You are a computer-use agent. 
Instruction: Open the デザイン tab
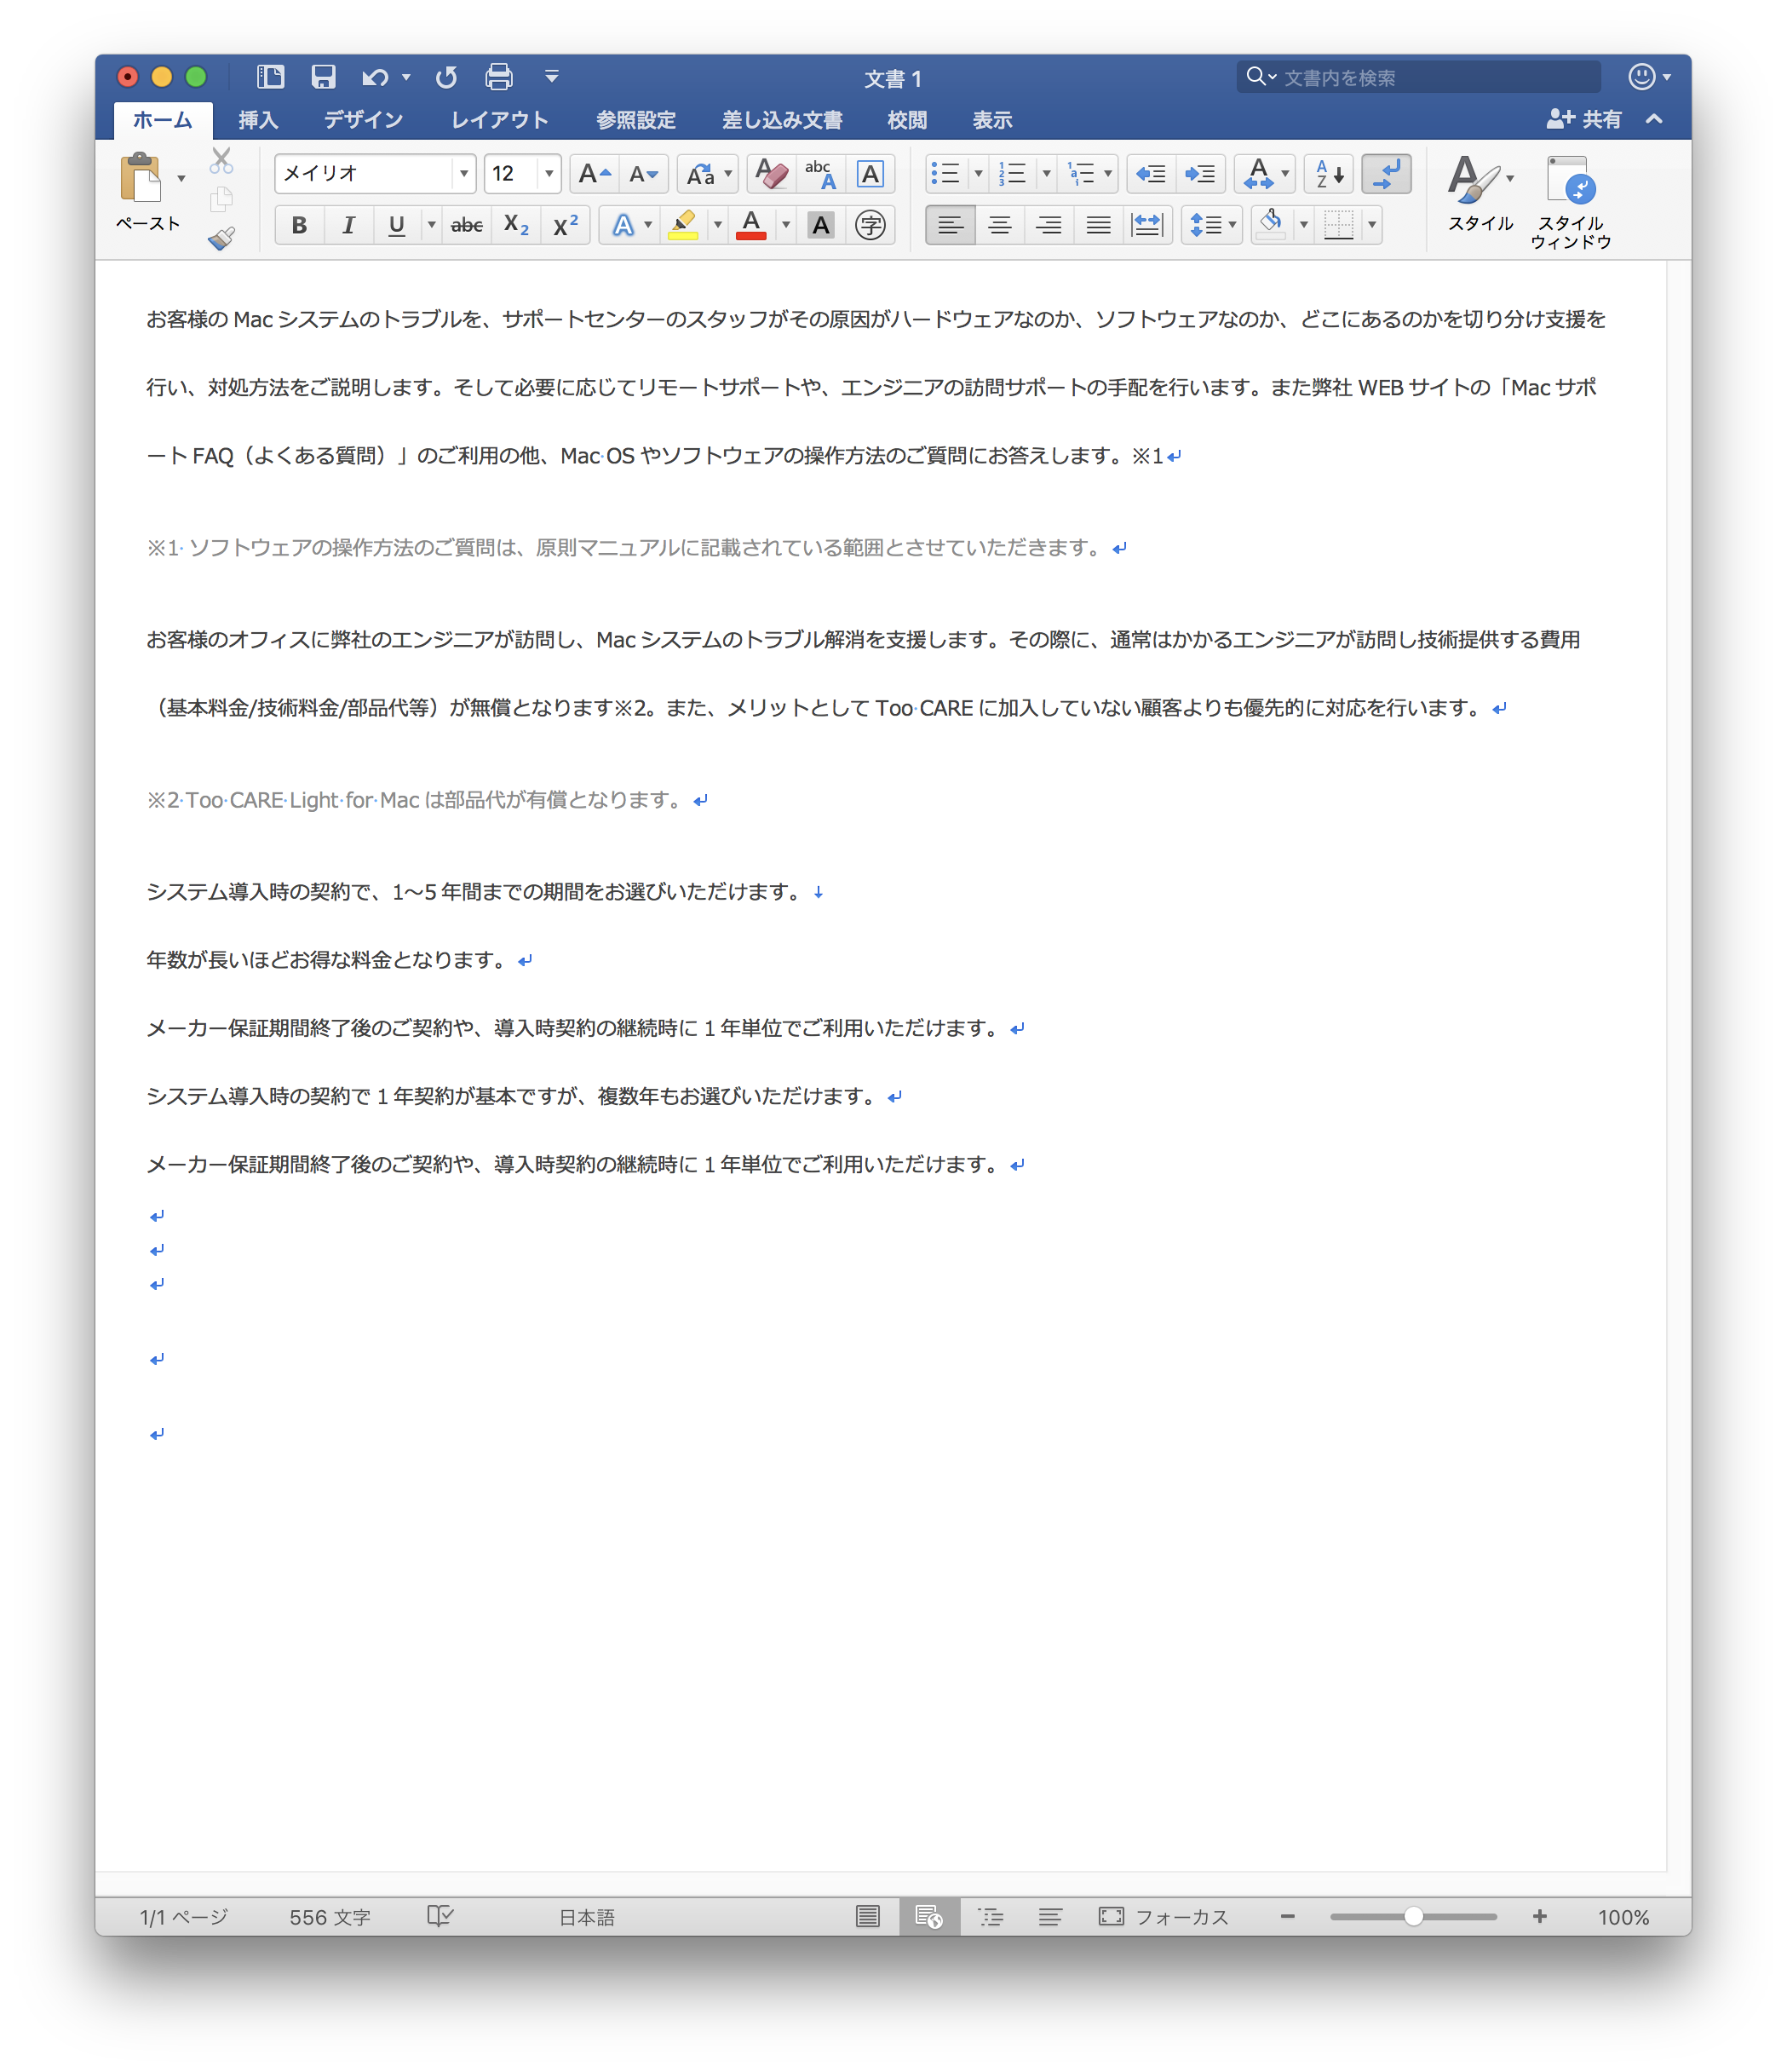point(363,120)
